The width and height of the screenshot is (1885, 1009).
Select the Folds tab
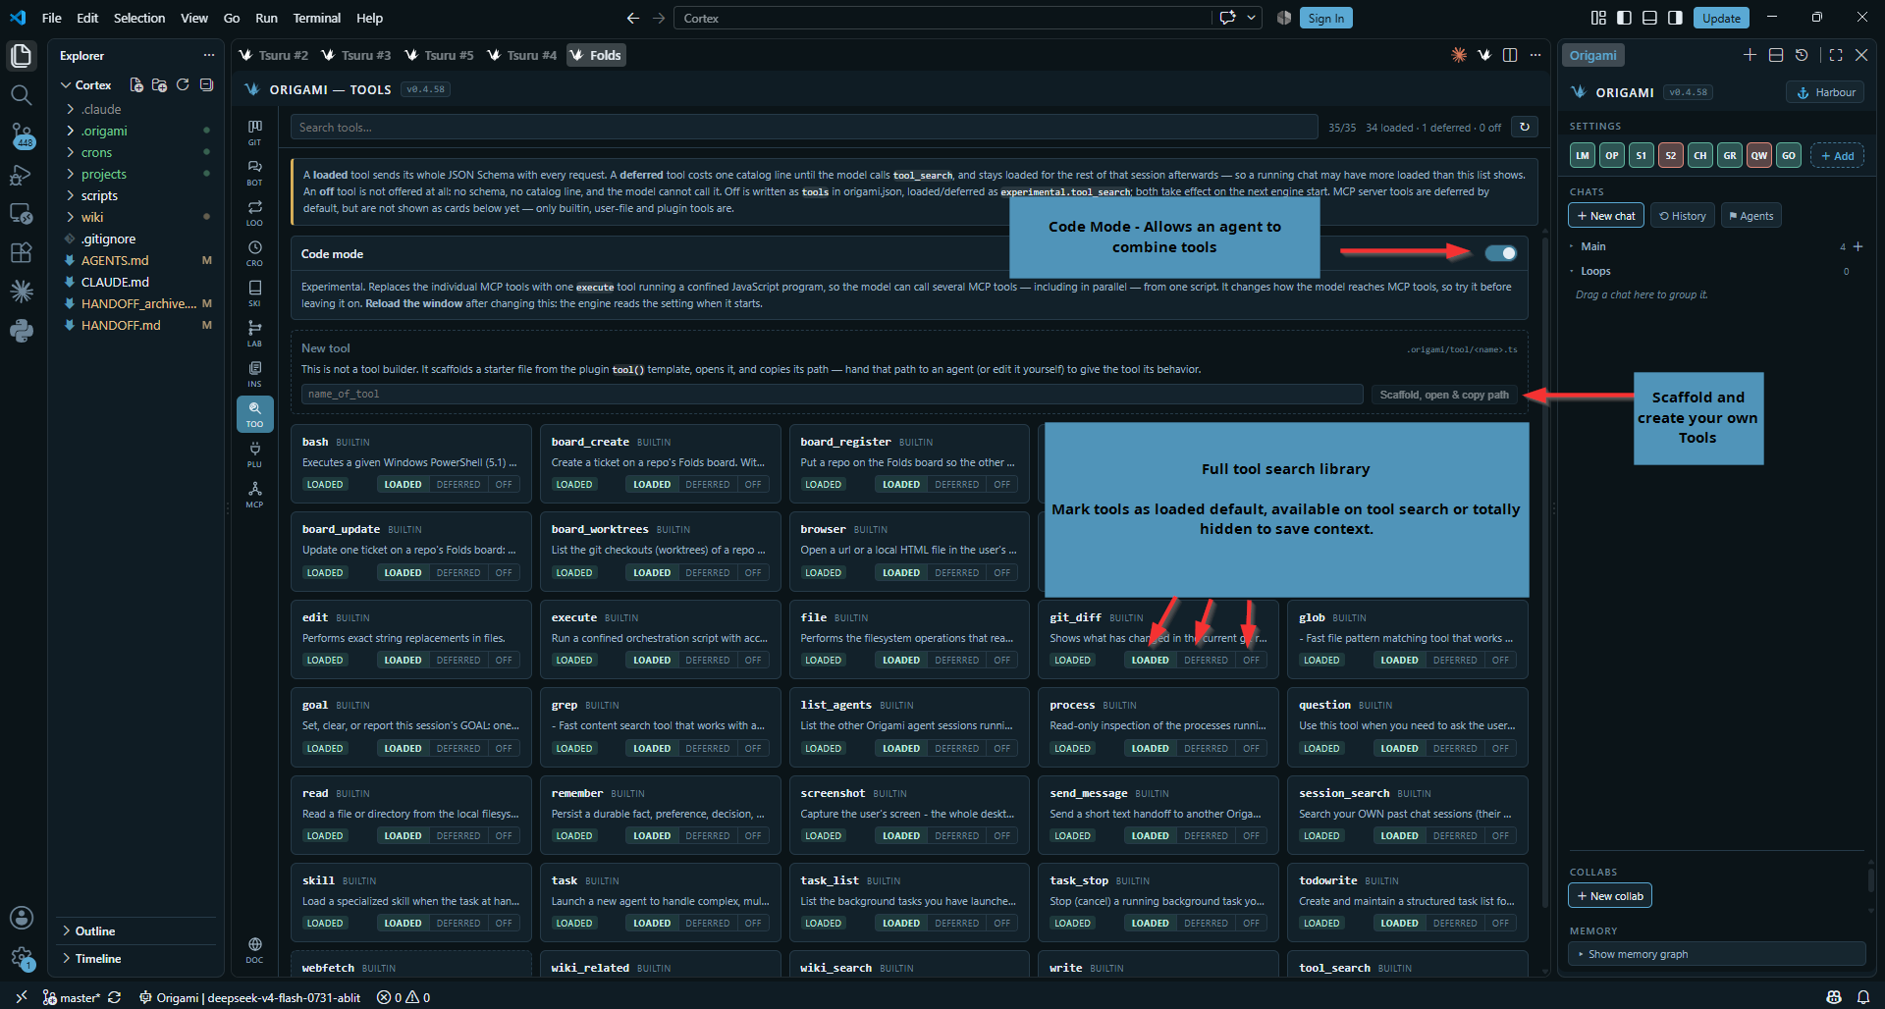(x=596, y=55)
